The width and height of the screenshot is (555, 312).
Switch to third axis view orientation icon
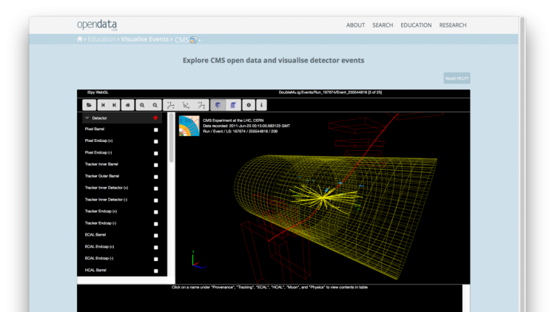tap(201, 105)
